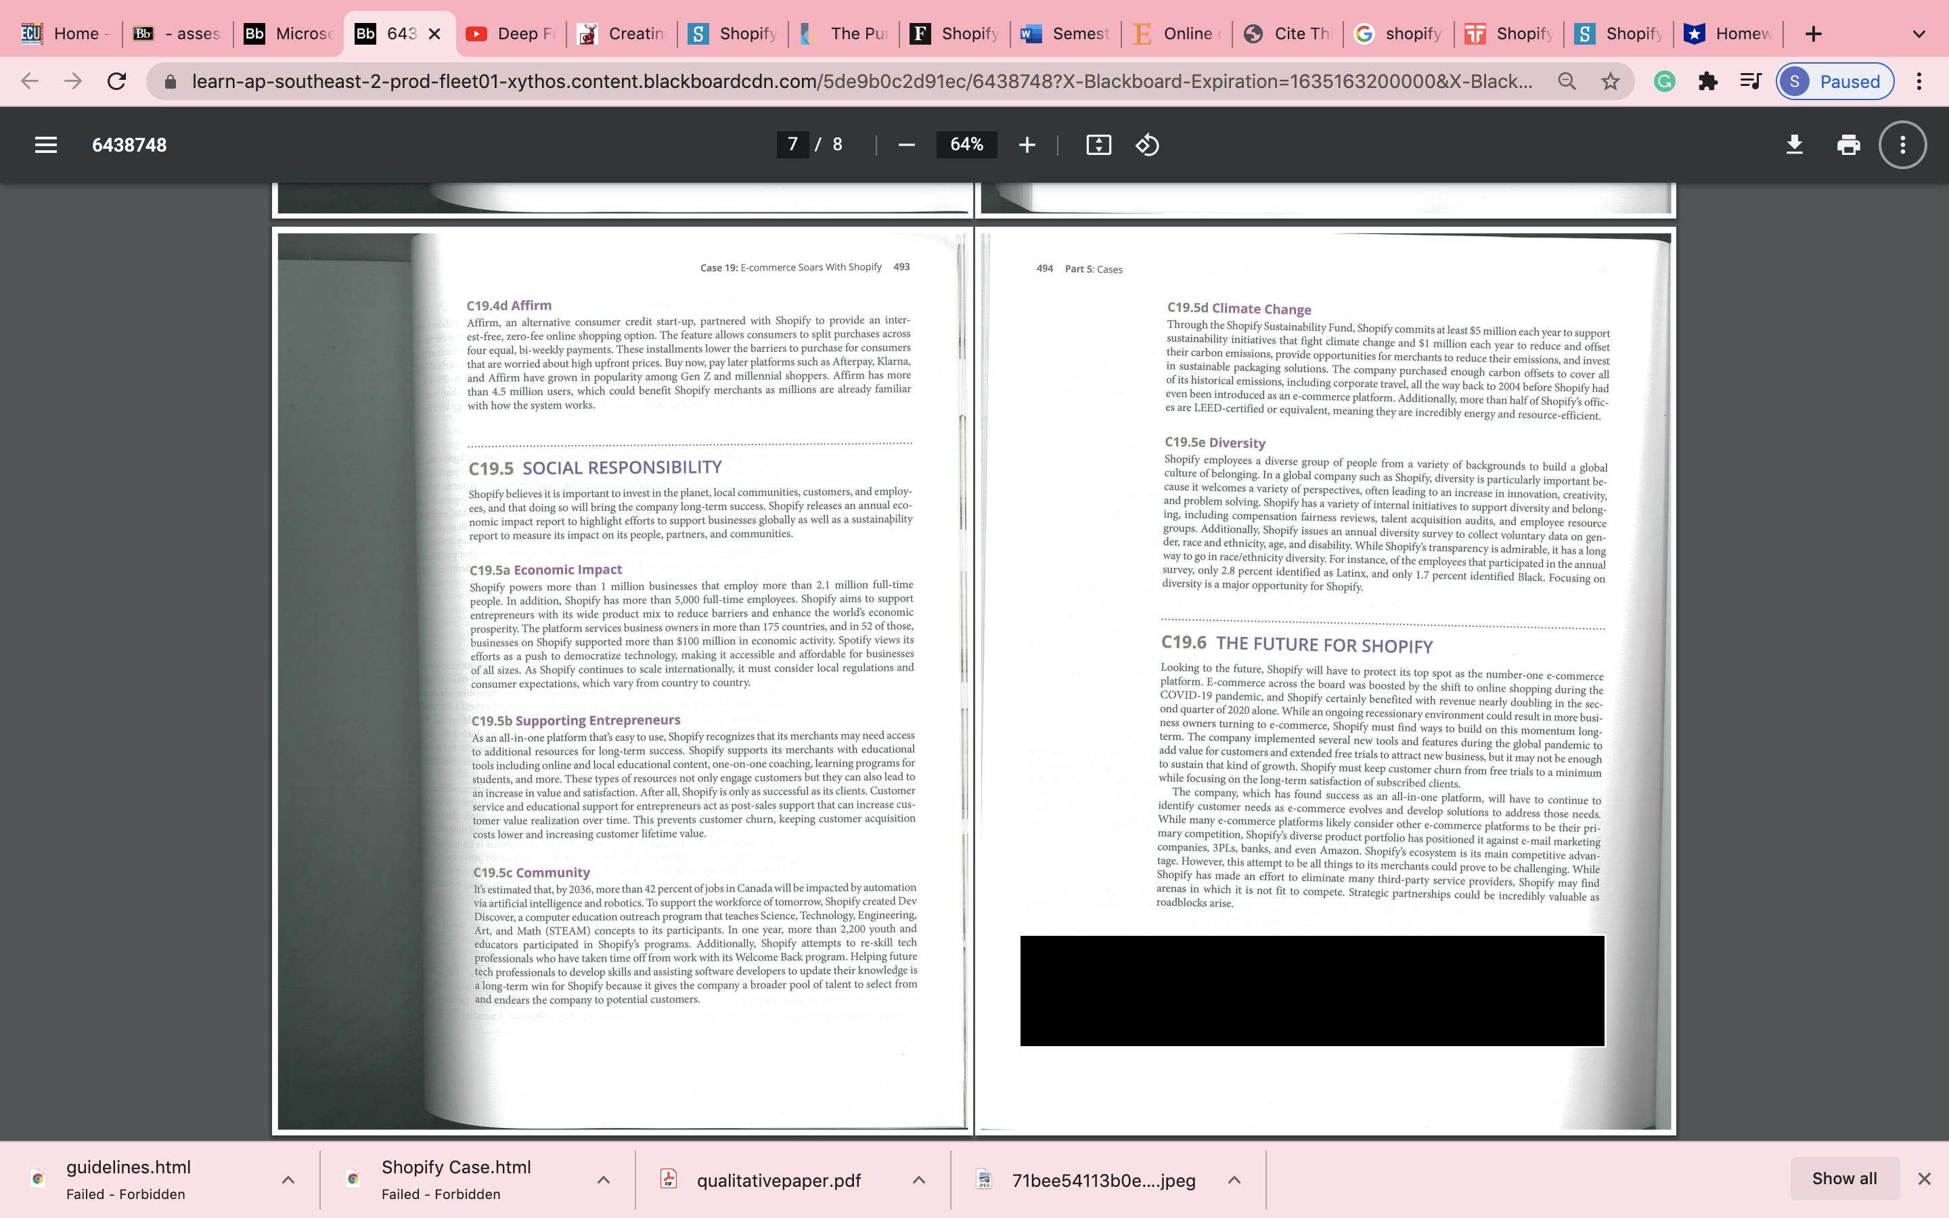Open the PDF viewer more actions menu
Image resolution: width=1949 pixels, height=1218 pixels.
click(1902, 145)
